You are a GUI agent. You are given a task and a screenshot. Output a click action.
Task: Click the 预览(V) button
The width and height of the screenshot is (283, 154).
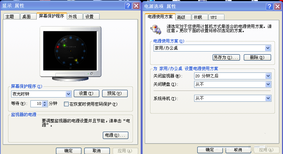coord(115,93)
